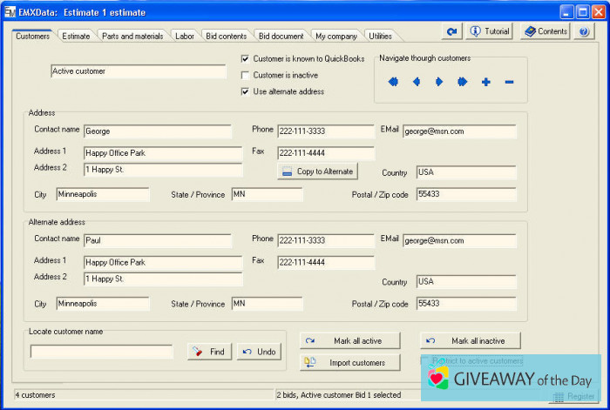
Task: Jump to the last customer record
Action: 462,83
